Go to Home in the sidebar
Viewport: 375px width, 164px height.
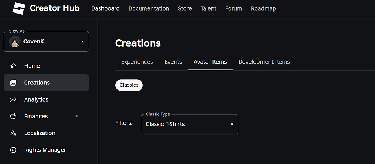click(x=47, y=66)
